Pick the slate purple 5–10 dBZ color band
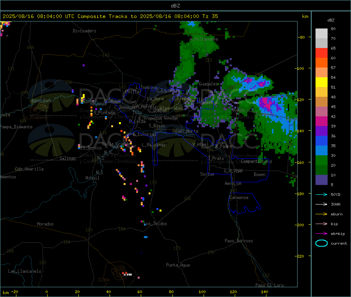The width and height of the screenshot is (351, 297). (321, 180)
